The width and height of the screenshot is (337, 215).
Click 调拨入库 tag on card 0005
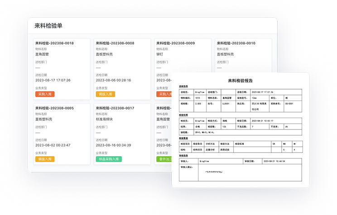click(x=45, y=159)
